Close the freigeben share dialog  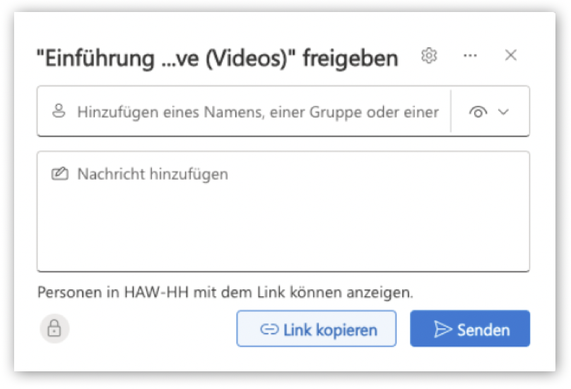(511, 56)
